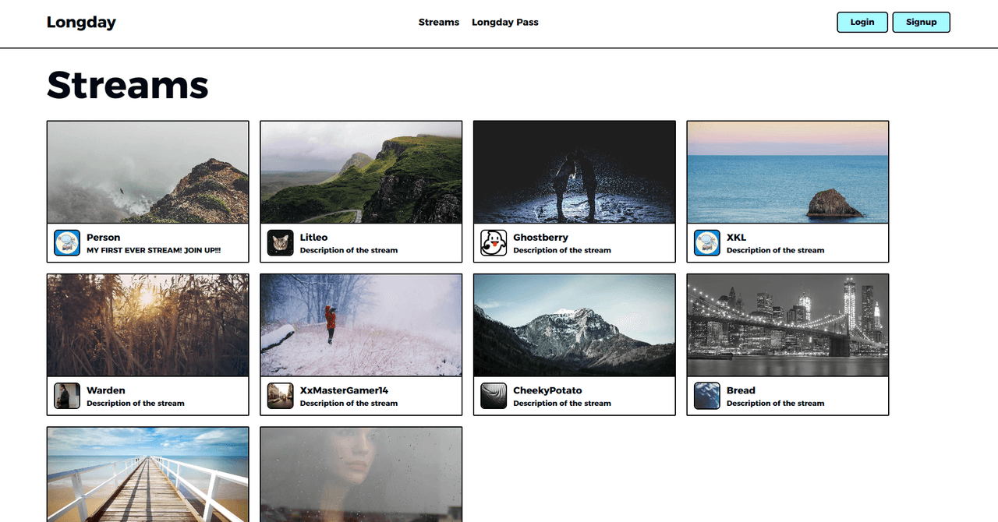This screenshot has width=998, height=522.
Task: Click the Ghostberry dark silhouette stream preview
Action: pos(574,171)
